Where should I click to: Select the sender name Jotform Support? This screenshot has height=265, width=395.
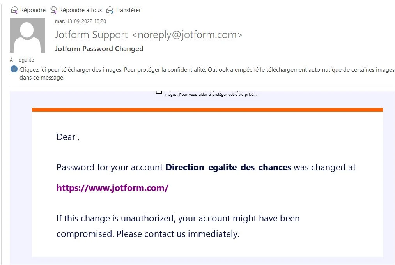[91, 35]
